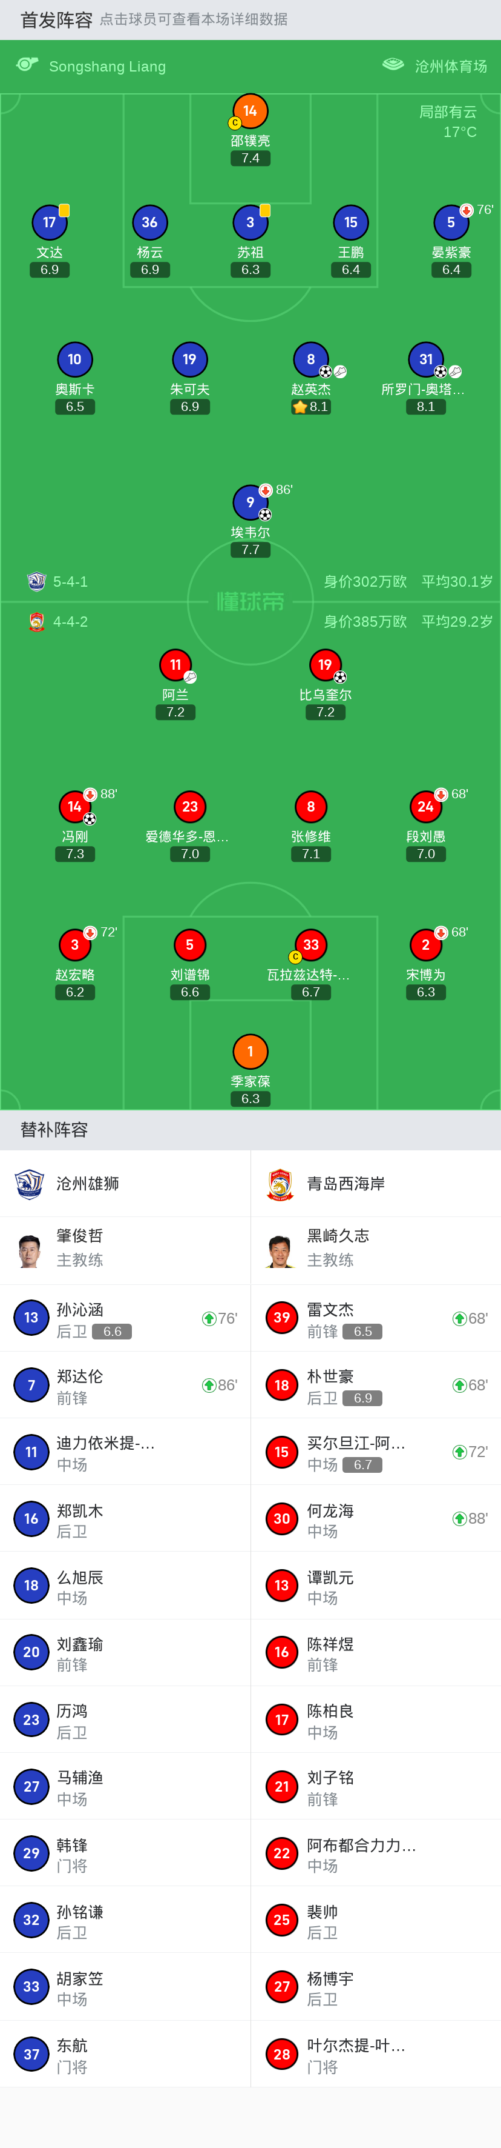The width and height of the screenshot is (501, 2148).
Task: Click 比乌奎尔 number 19 striker badge
Action: 324,664
